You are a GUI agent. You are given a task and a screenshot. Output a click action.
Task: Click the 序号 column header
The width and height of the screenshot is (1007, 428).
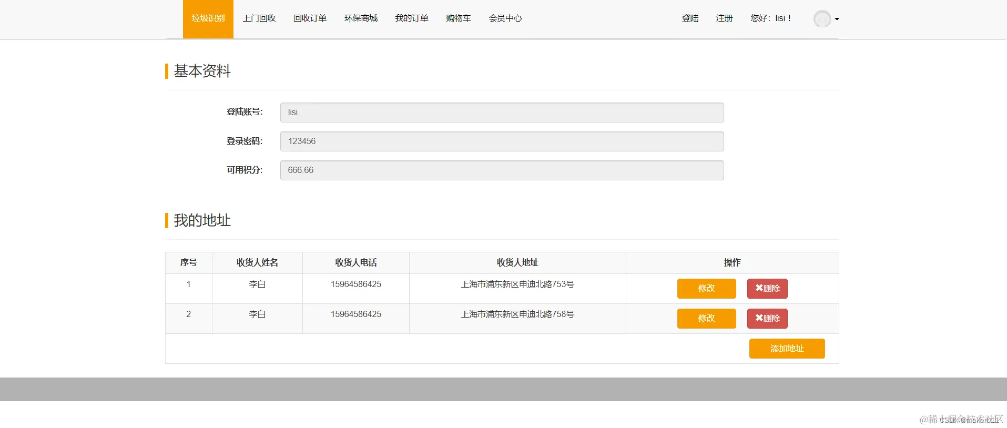tap(189, 263)
